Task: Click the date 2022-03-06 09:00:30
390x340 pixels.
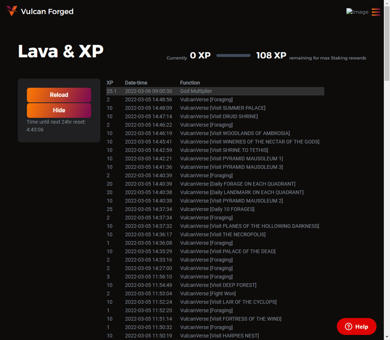Action: tap(149, 91)
